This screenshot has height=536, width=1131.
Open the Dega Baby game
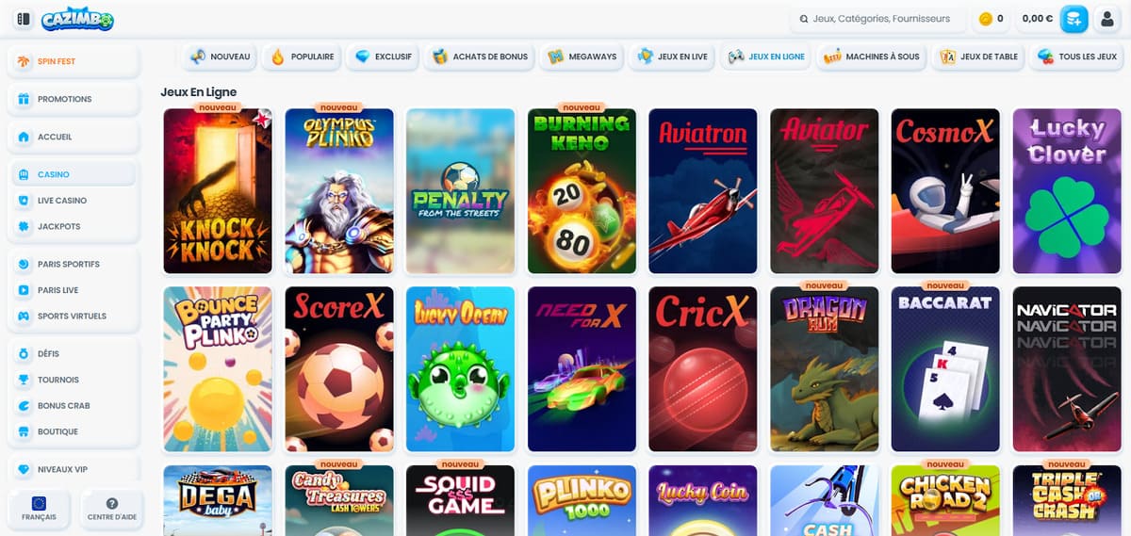[218, 500]
